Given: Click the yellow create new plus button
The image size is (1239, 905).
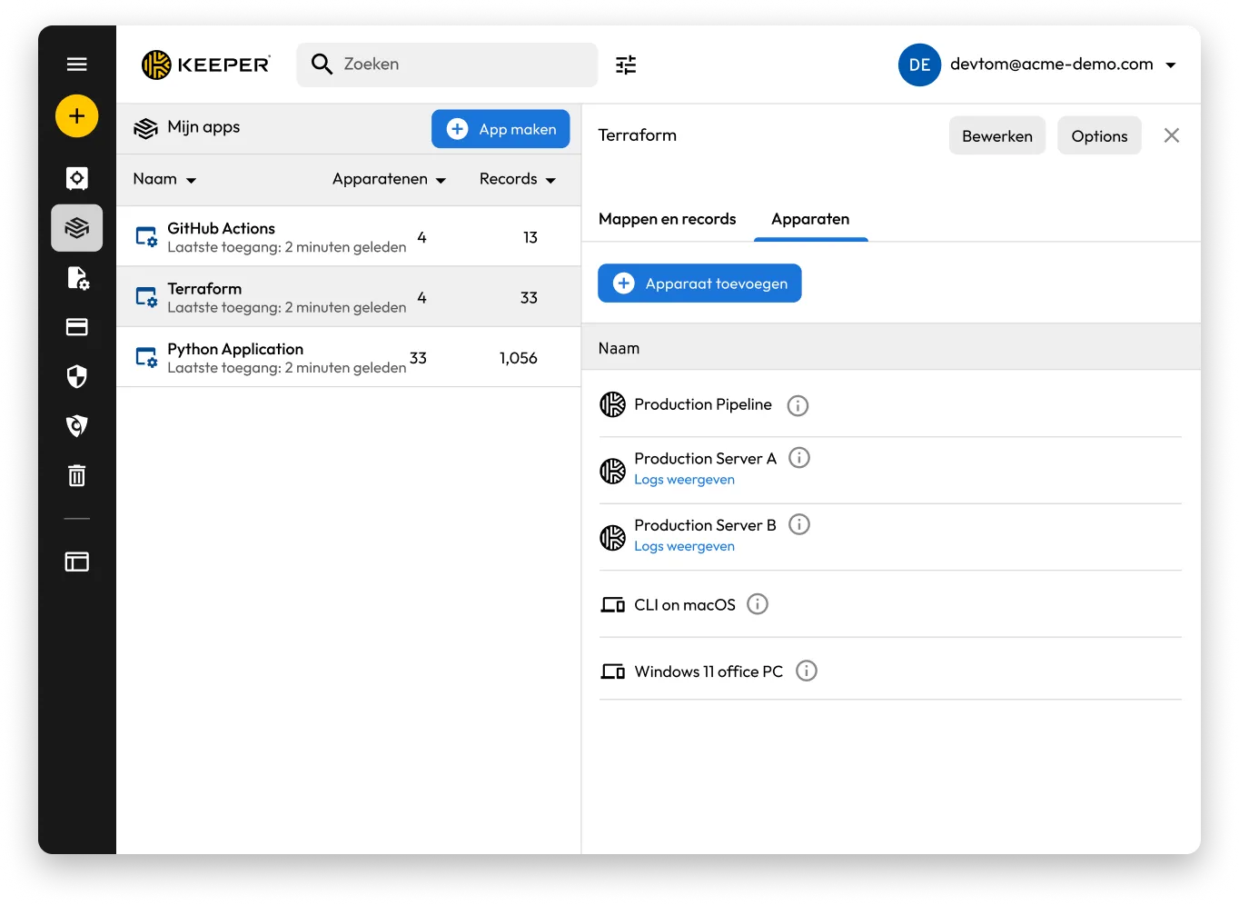Looking at the screenshot, I should 77,116.
